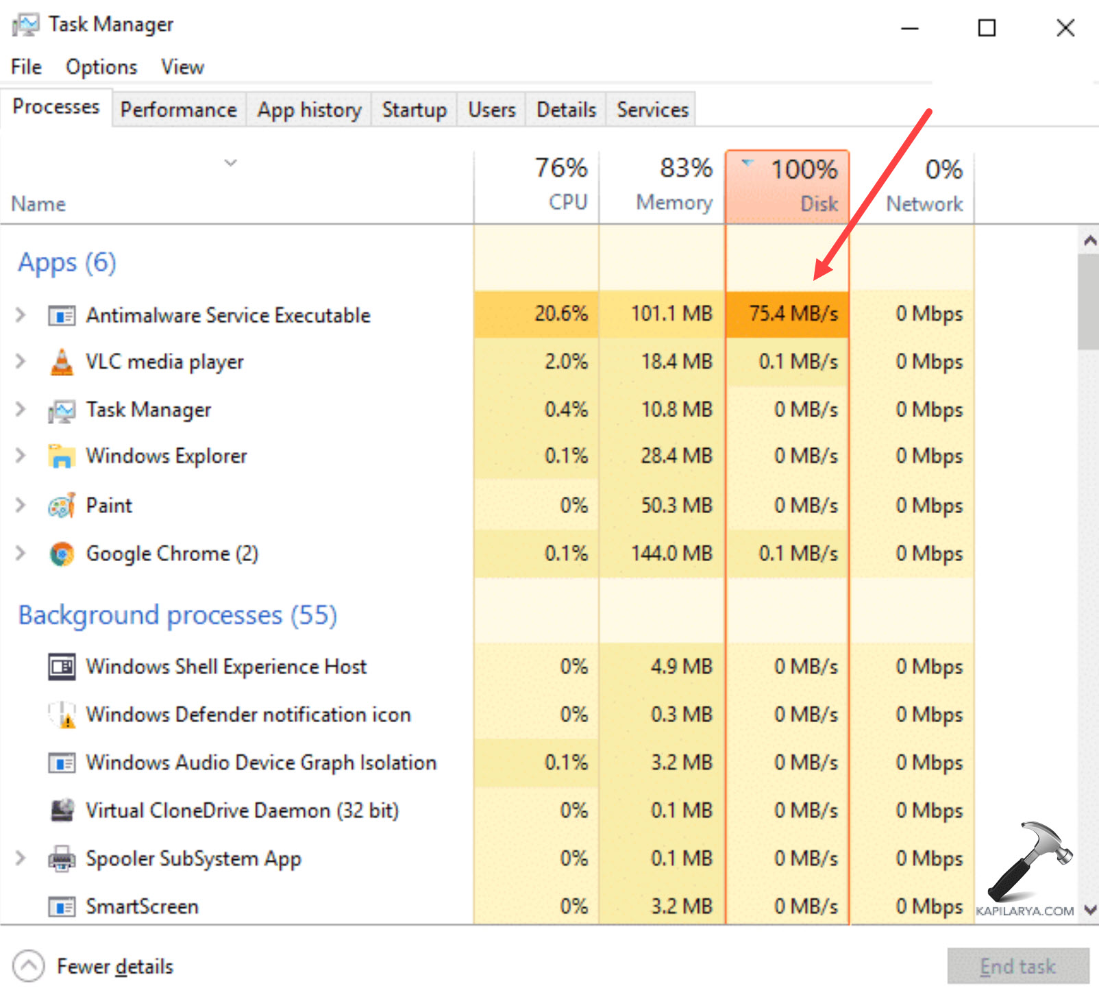1099x1001 pixels.
Task: Click the 2.0% VLC CPU value
Action: point(566,361)
